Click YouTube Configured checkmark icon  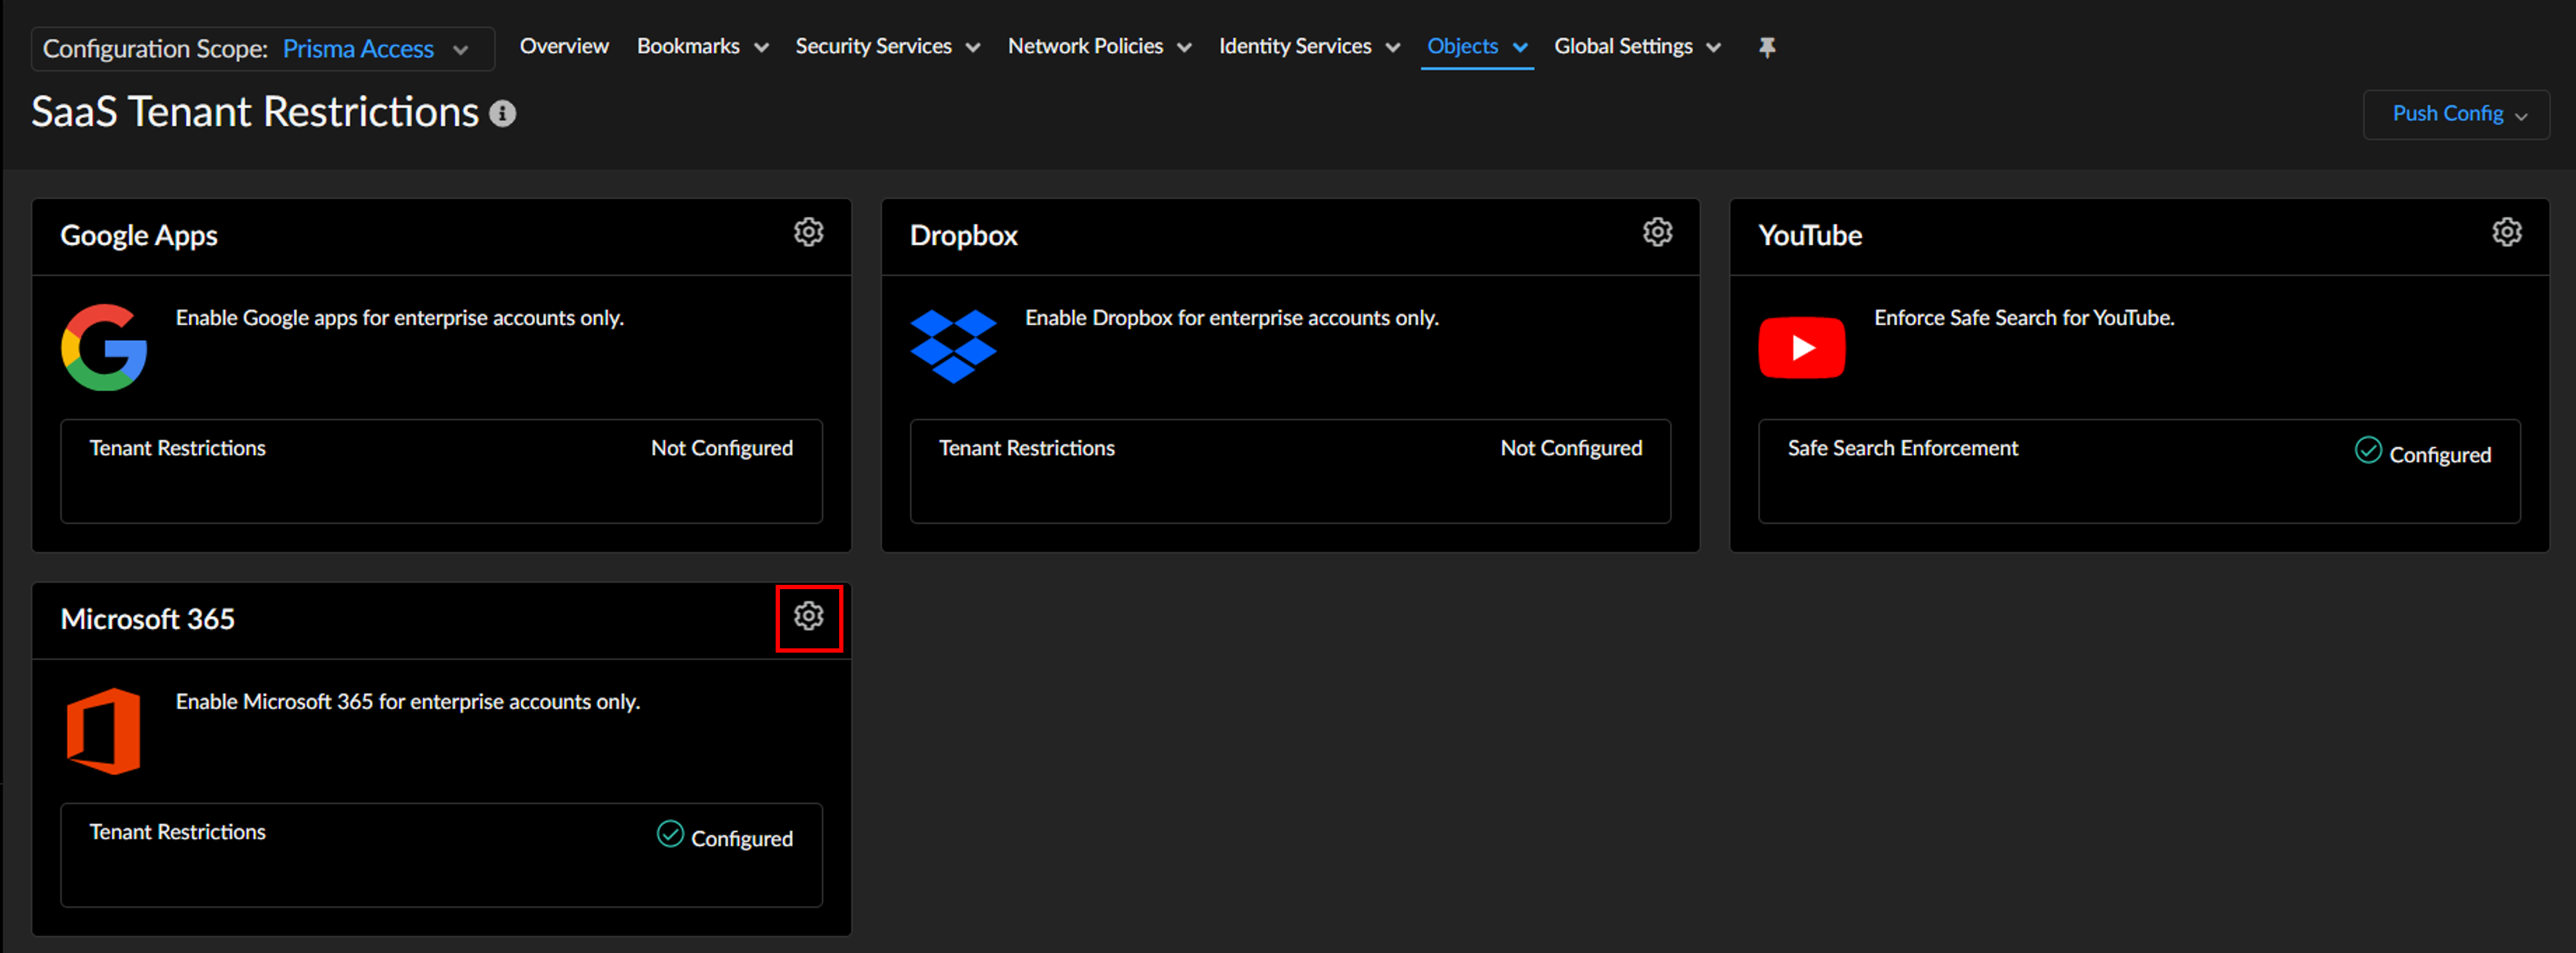tap(2367, 450)
